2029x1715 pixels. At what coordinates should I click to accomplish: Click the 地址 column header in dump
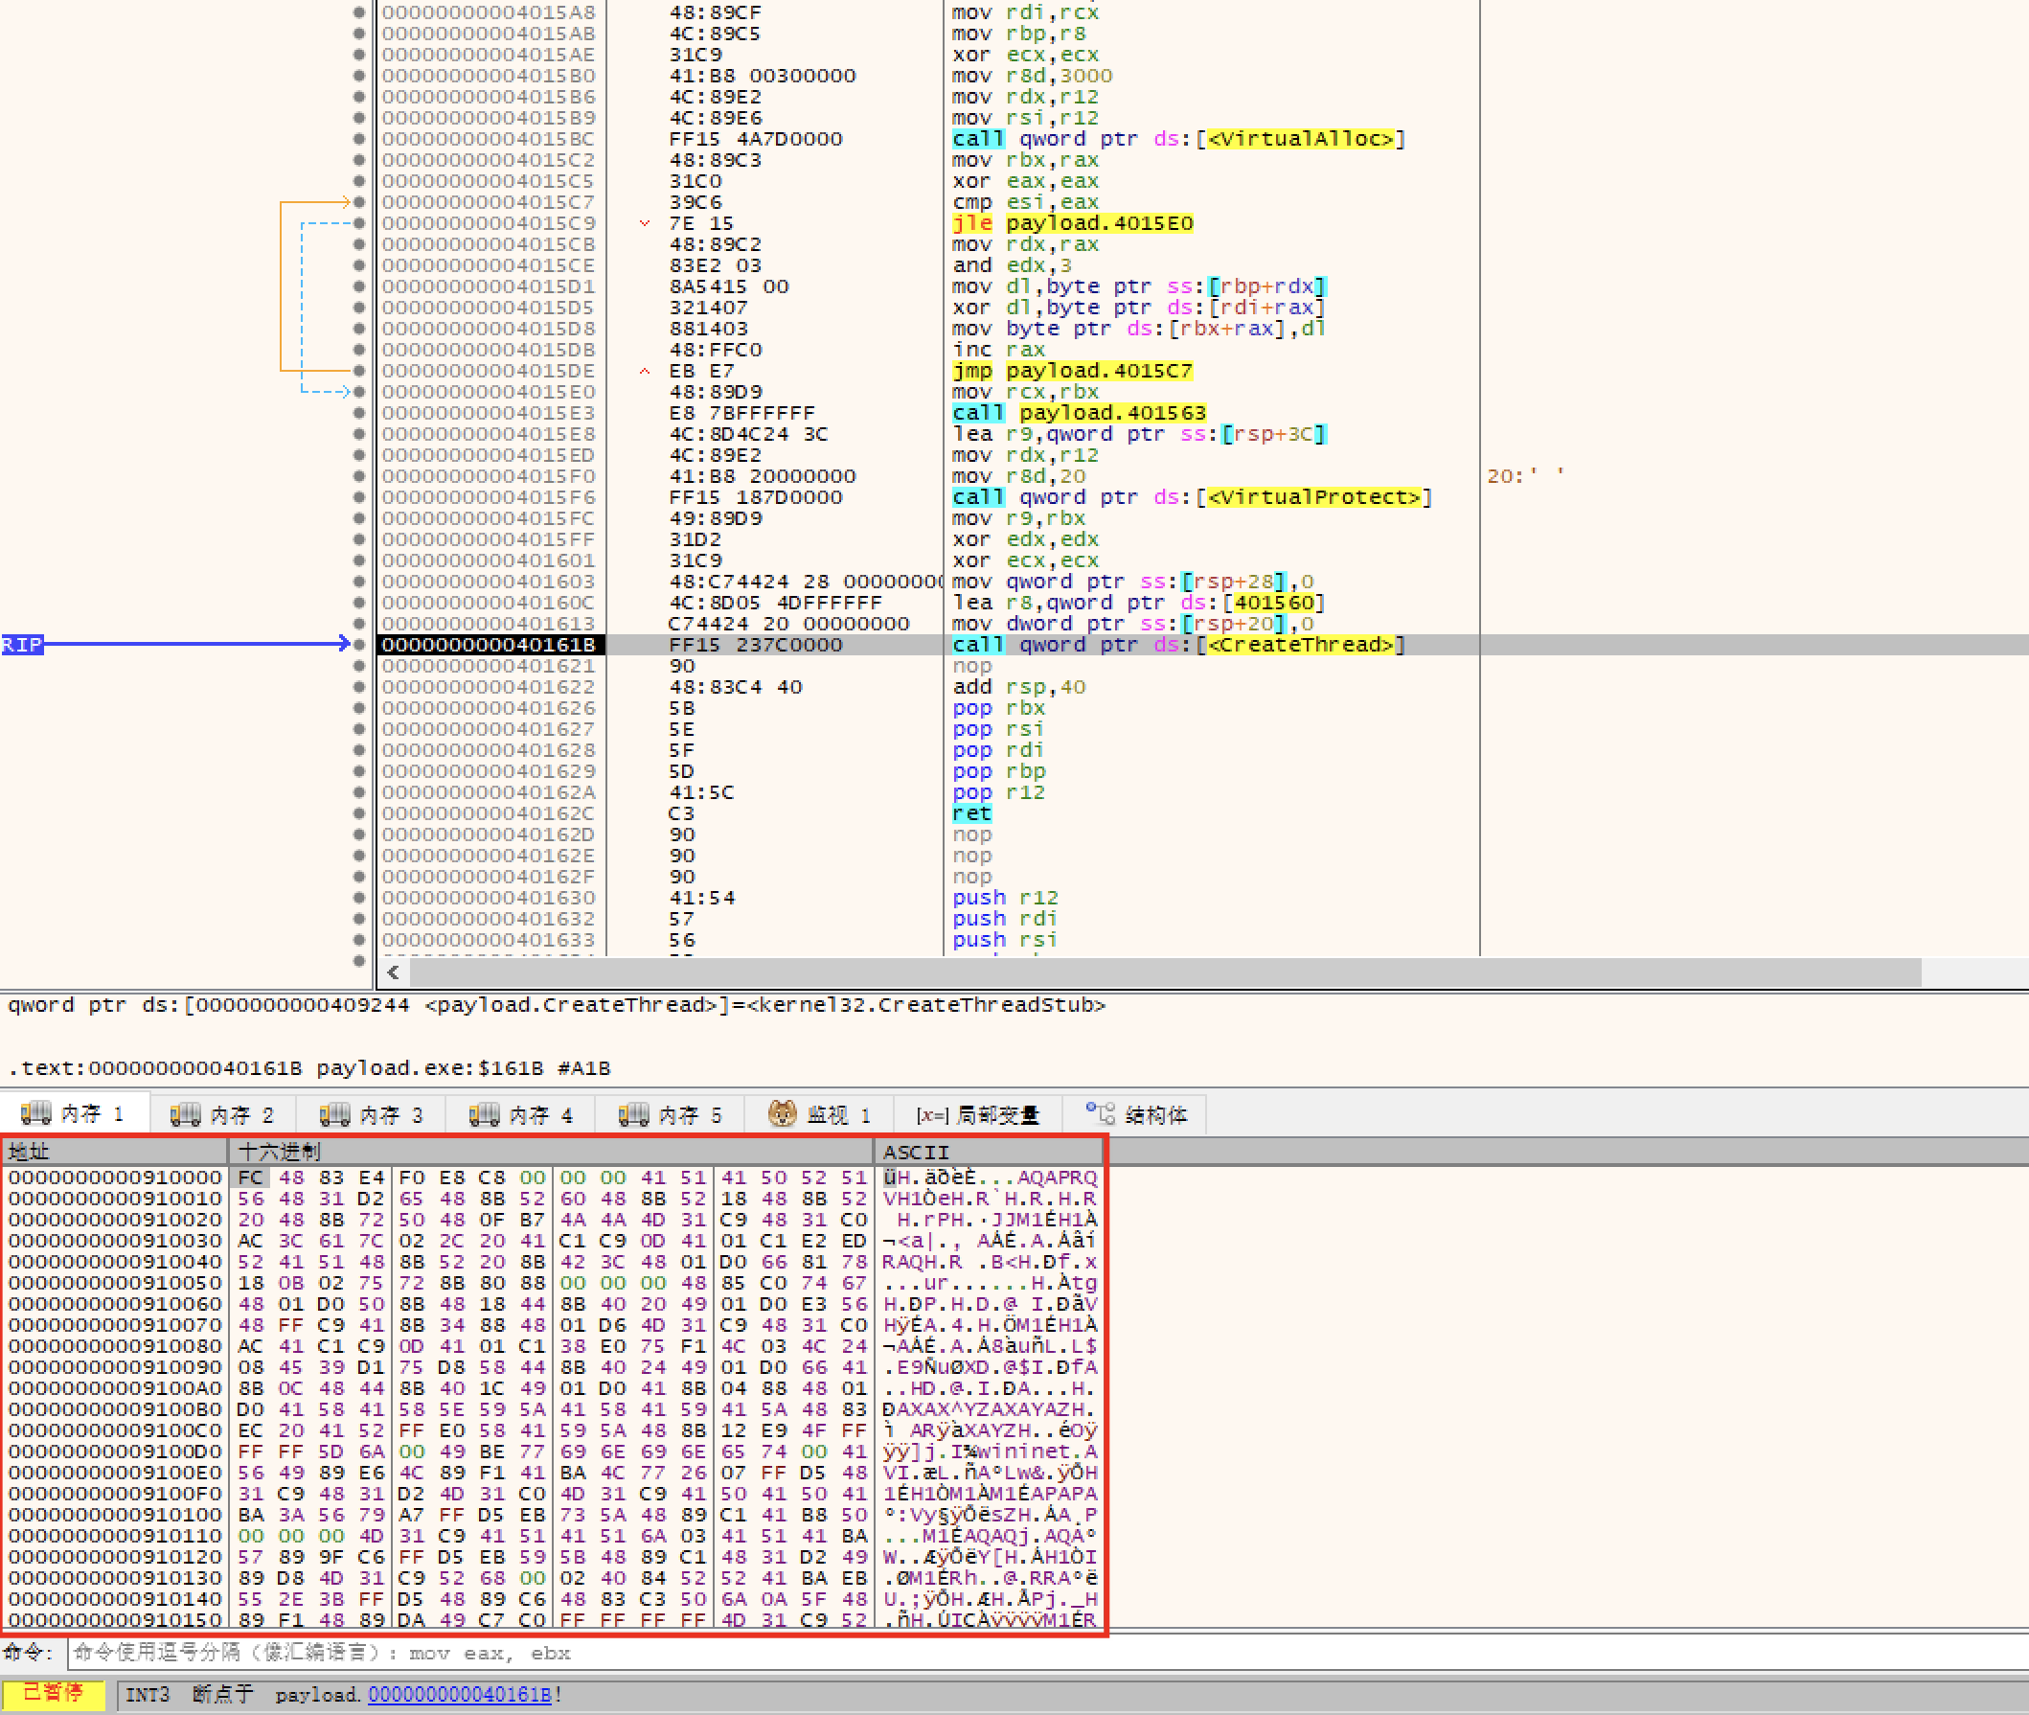(29, 1152)
